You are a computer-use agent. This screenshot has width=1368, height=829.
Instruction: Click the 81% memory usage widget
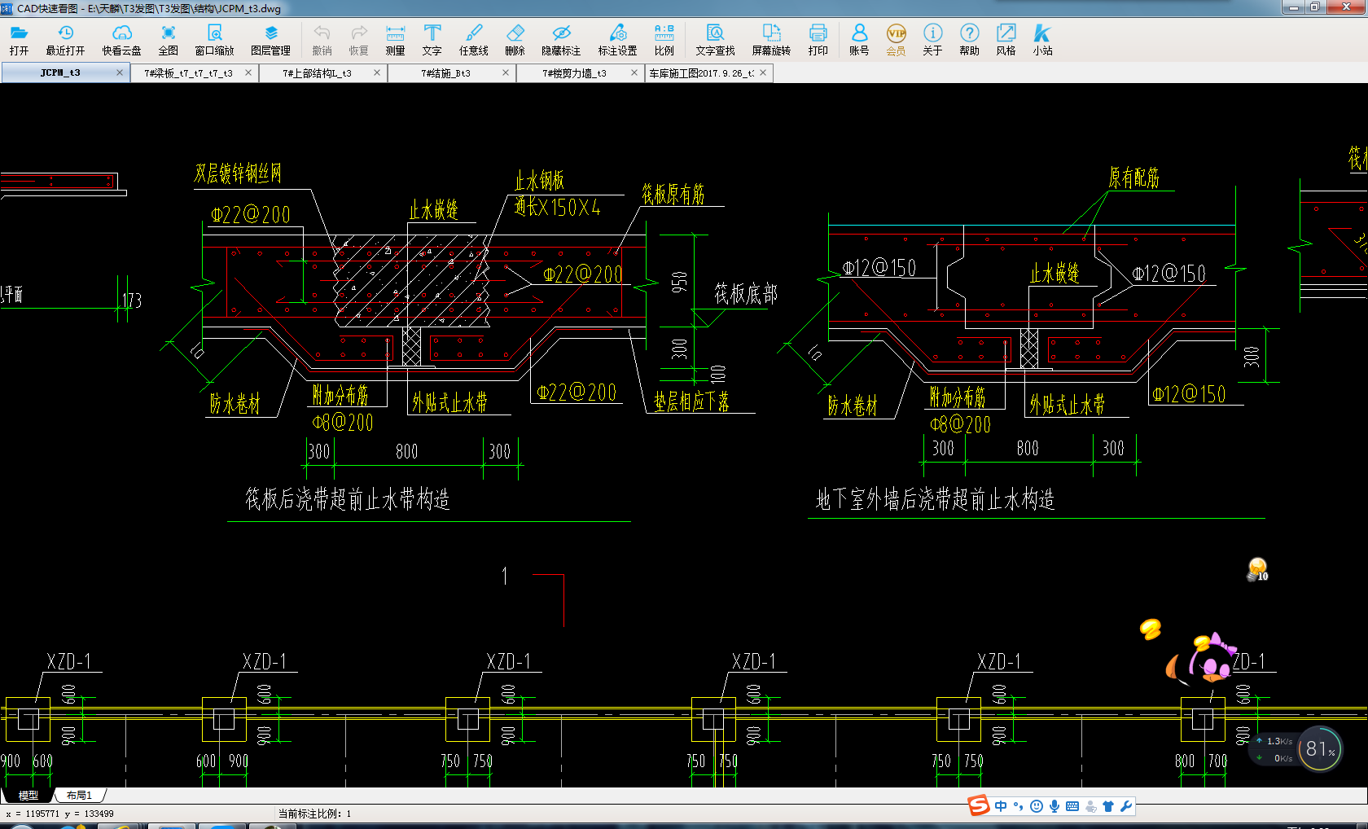pyautogui.click(x=1319, y=749)
